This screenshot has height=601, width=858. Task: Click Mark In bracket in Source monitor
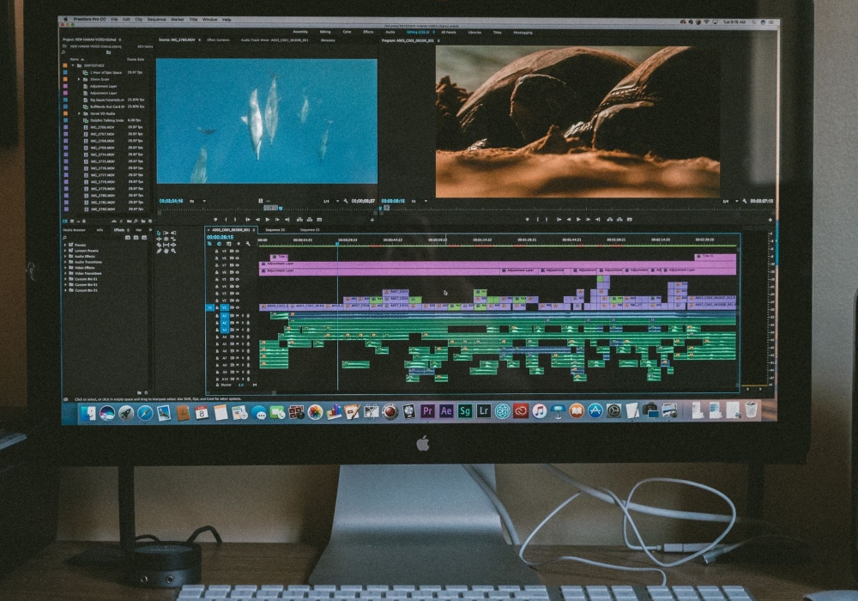pyautogui.click(x=226, y=220)
